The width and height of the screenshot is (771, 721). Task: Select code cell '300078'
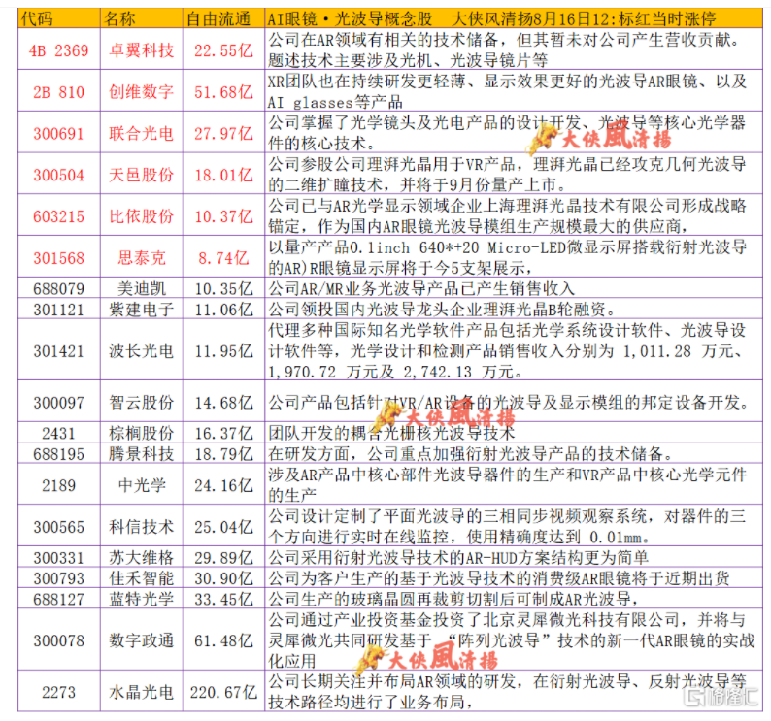tap(59, 639)
